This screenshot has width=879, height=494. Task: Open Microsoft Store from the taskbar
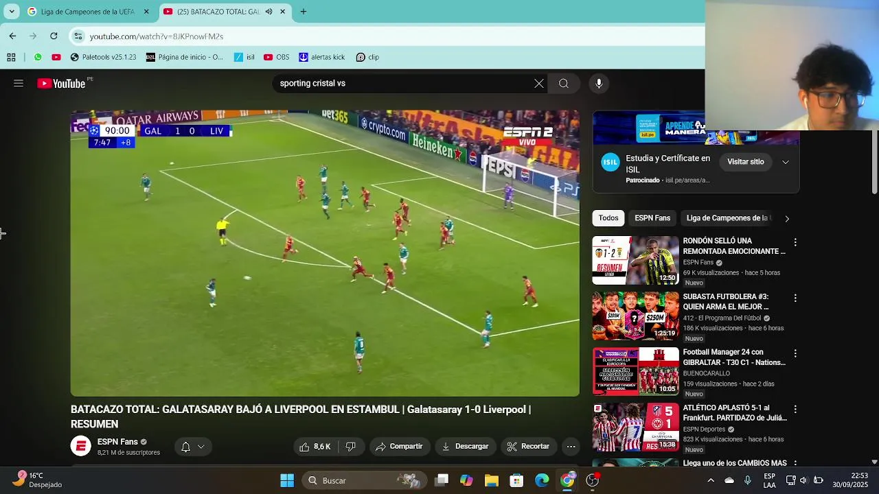tap(516, 480)
